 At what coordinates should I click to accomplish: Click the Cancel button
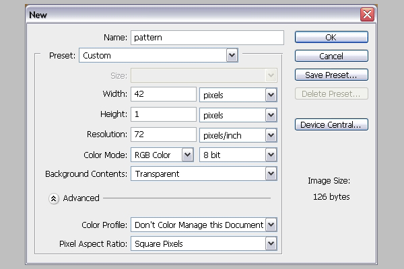tap(331, 56)
